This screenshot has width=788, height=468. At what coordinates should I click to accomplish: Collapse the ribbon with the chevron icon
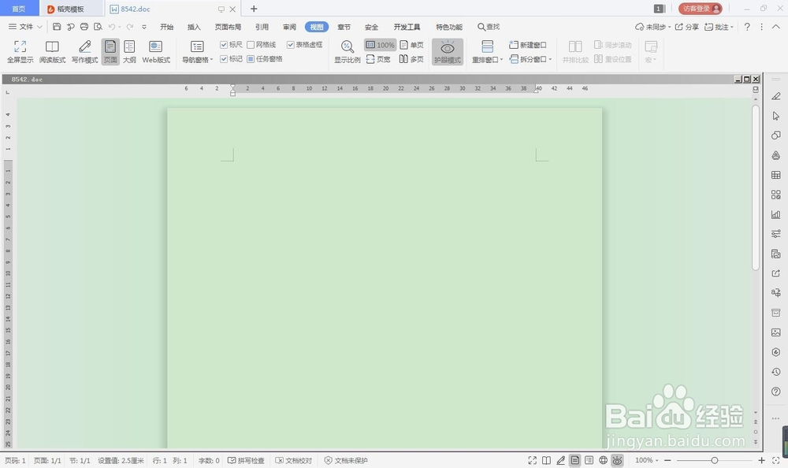point(776,27)
